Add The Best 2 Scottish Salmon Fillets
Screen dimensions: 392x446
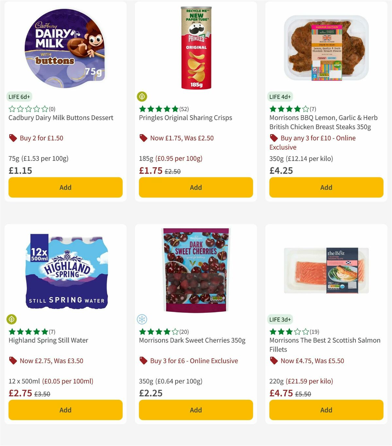point(326,410)
